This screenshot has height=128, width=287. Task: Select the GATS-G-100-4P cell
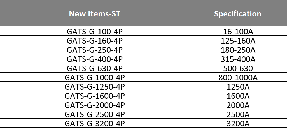95,32
